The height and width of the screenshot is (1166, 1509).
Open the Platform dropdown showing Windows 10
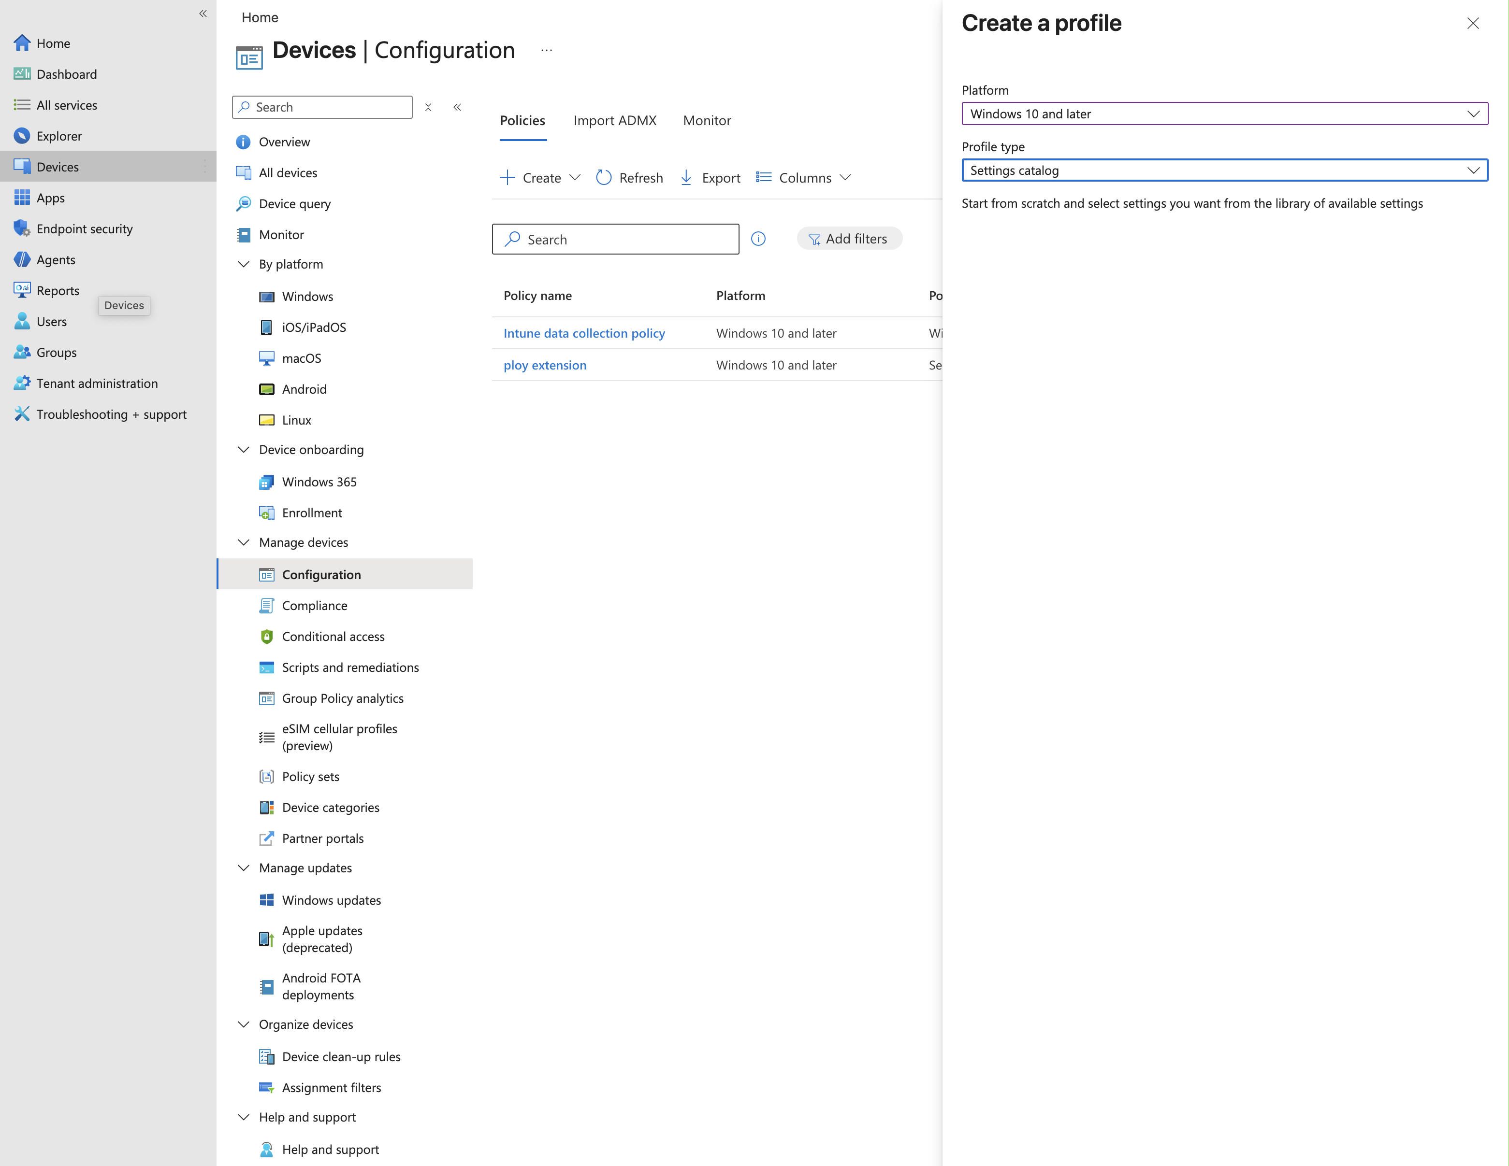click(x=1225, y=114)
